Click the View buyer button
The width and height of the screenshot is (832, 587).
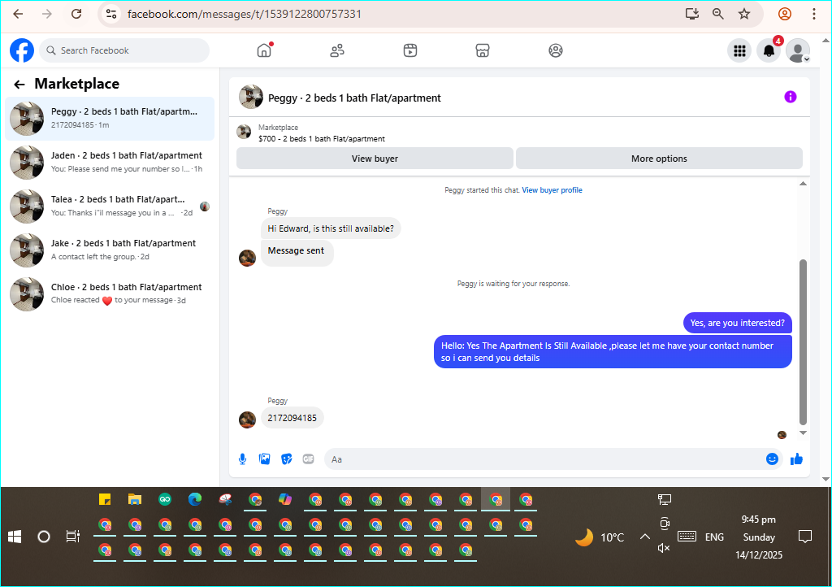click(375, 159)
